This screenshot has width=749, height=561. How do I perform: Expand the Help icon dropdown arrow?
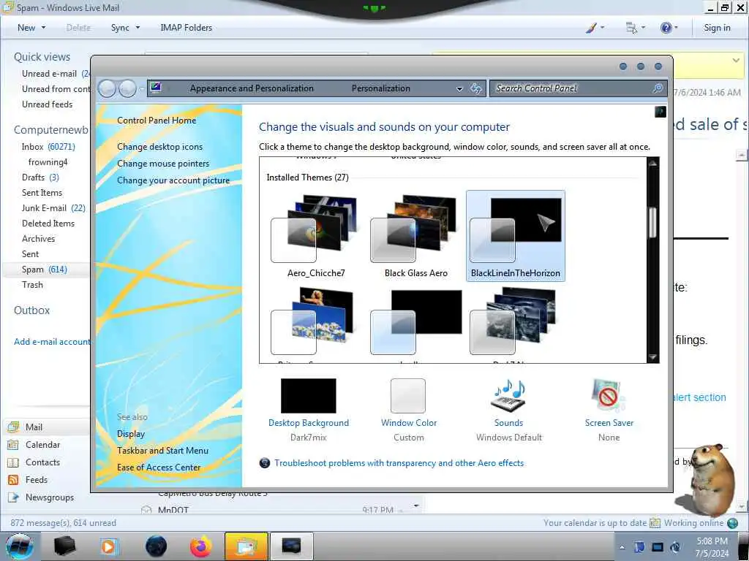point(676,28)
